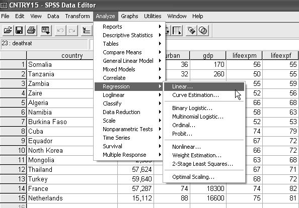Expand the General Linear Model submenu arrow
Image resolution: width=299 pixels, height=208 pixels.
pyautogui.click(x=160, y=61)
